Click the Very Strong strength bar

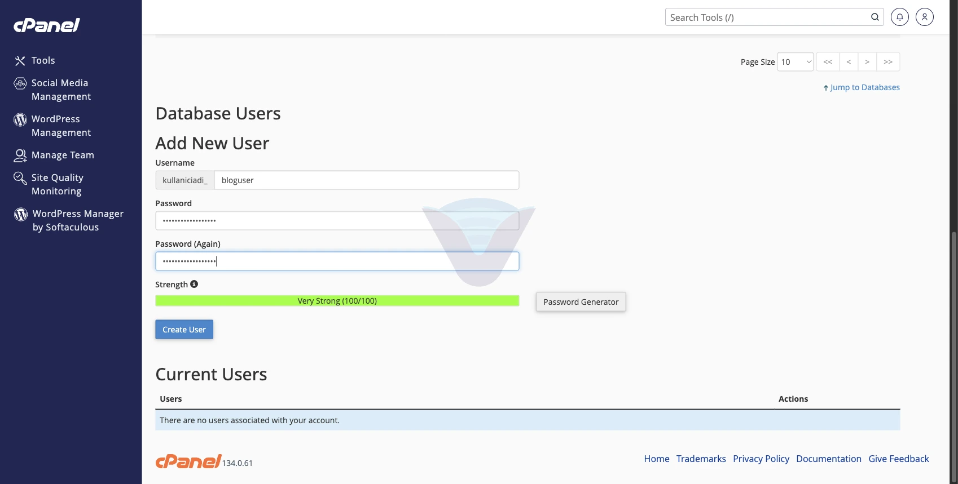click(337, 301)
